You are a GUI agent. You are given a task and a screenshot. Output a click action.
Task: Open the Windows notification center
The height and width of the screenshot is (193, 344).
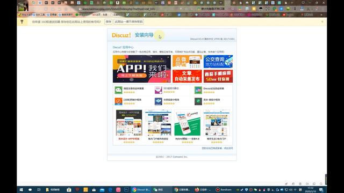(x=321, y=190)
